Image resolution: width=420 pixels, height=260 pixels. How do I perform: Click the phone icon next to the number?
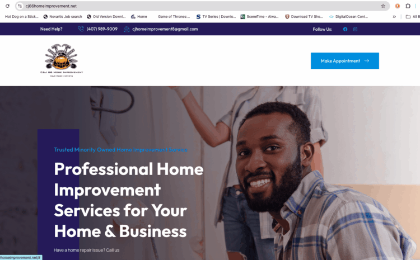tap(81, 29)
